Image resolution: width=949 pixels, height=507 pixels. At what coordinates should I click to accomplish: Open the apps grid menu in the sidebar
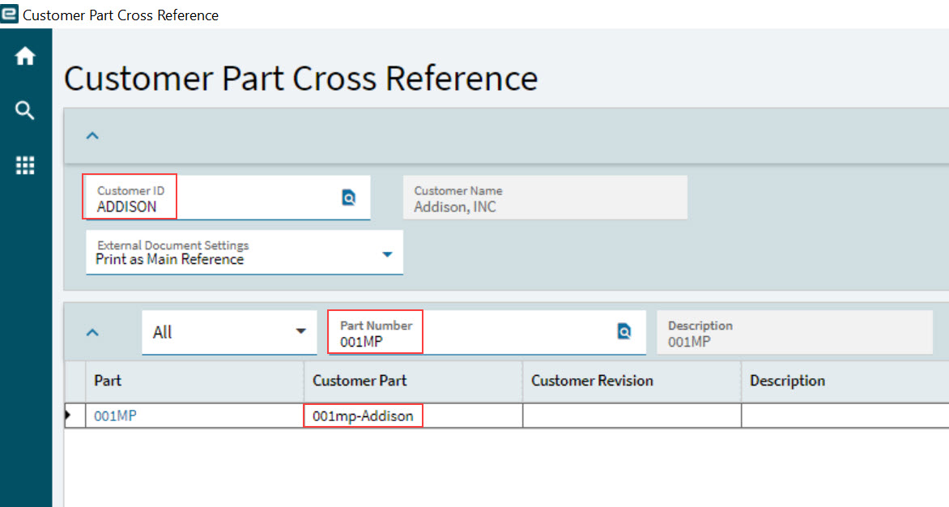point(25,165)
